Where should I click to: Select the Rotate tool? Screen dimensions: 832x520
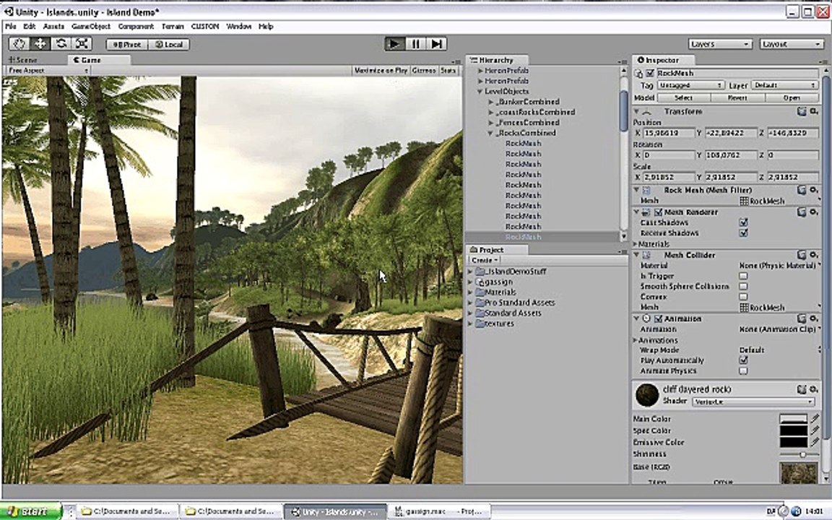[61, 44]
